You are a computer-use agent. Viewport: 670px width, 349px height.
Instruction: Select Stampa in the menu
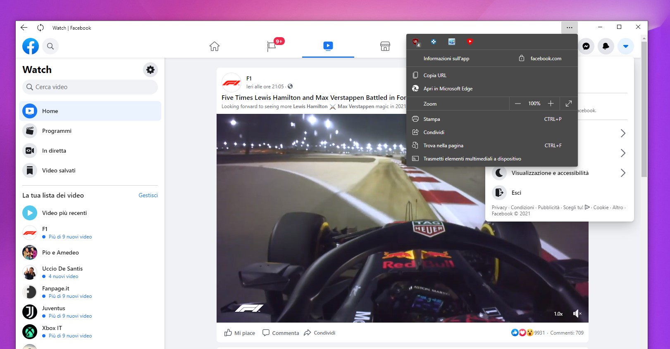click(492, 119)
